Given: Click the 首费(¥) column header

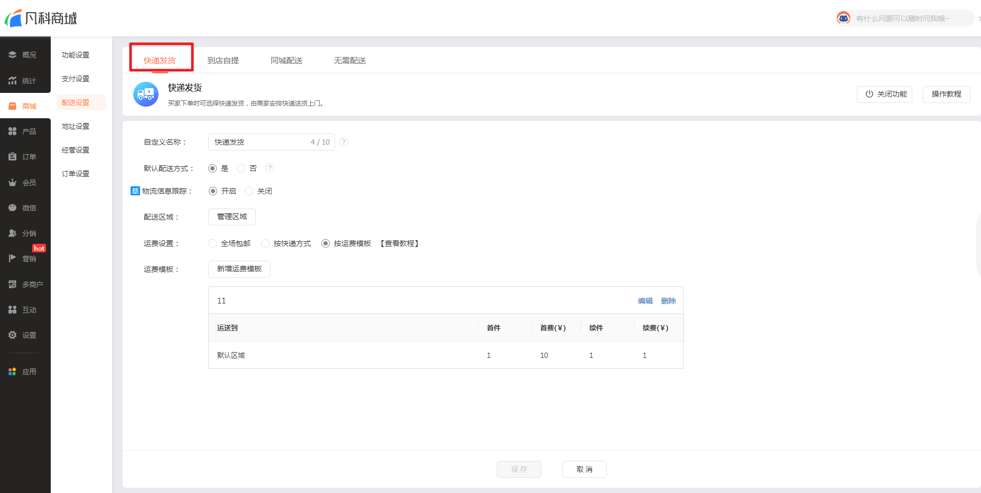Looking at the screenshot, I should 553,328.
